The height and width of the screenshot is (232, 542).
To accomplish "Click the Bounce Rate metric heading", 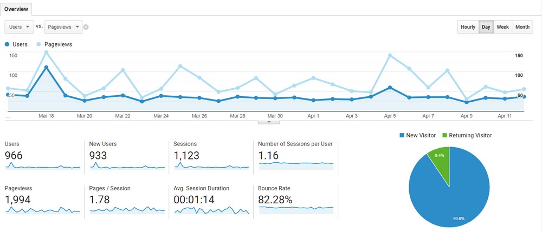I will 274,189.
